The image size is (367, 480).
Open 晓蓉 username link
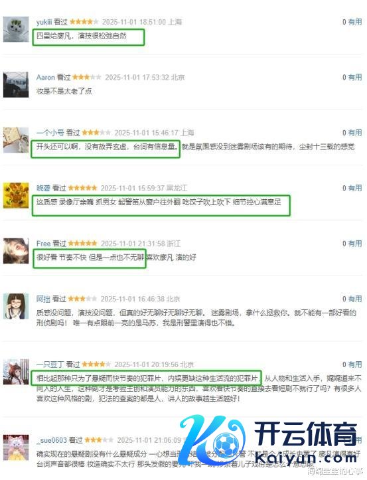pyautogui.click(x=43, y=189)
